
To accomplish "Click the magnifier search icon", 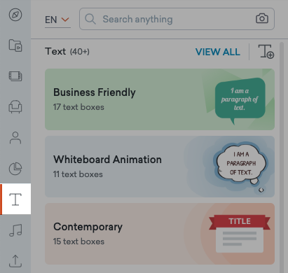I will coord(90,19).
